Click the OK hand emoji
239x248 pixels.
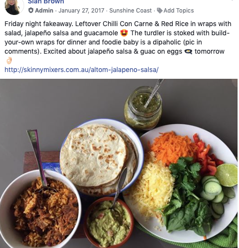coord(9,60)
